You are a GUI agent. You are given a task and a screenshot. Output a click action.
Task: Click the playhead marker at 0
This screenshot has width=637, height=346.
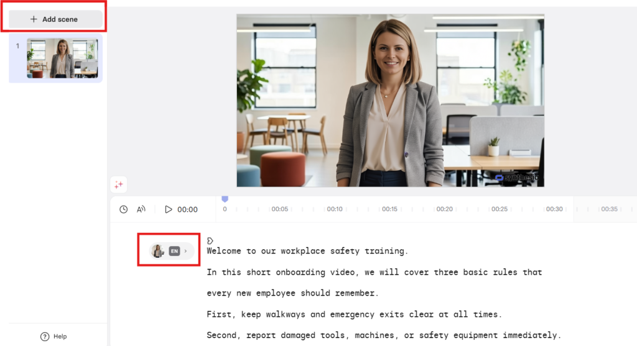click(225, 199)
